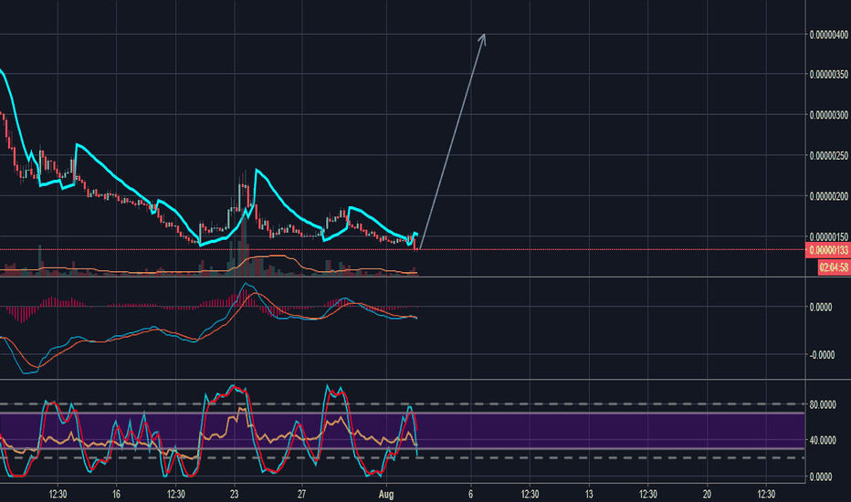Click the 0.00000150 price axis label
Image resolution: width=851 pixels, height=502 pixels.
click(829, 236)
